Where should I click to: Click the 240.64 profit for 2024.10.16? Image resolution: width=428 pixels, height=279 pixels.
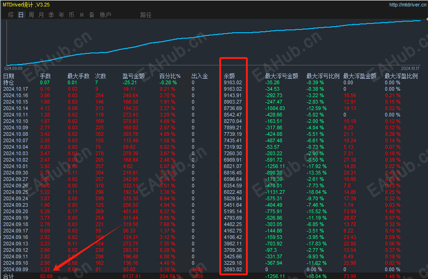[131, 95]
